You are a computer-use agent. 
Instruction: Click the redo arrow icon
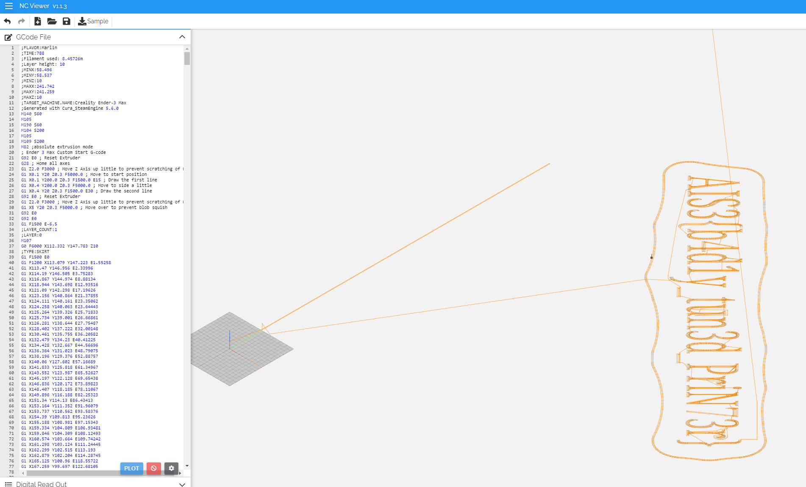[22, 21]
